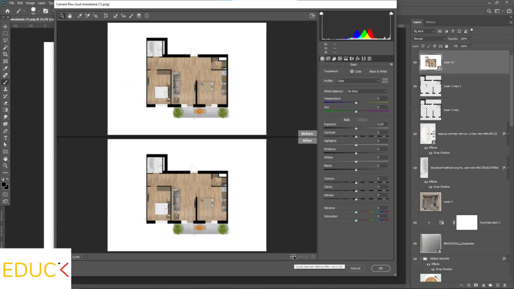Open the Tone Curve panel icon

(x=329, y=59)
